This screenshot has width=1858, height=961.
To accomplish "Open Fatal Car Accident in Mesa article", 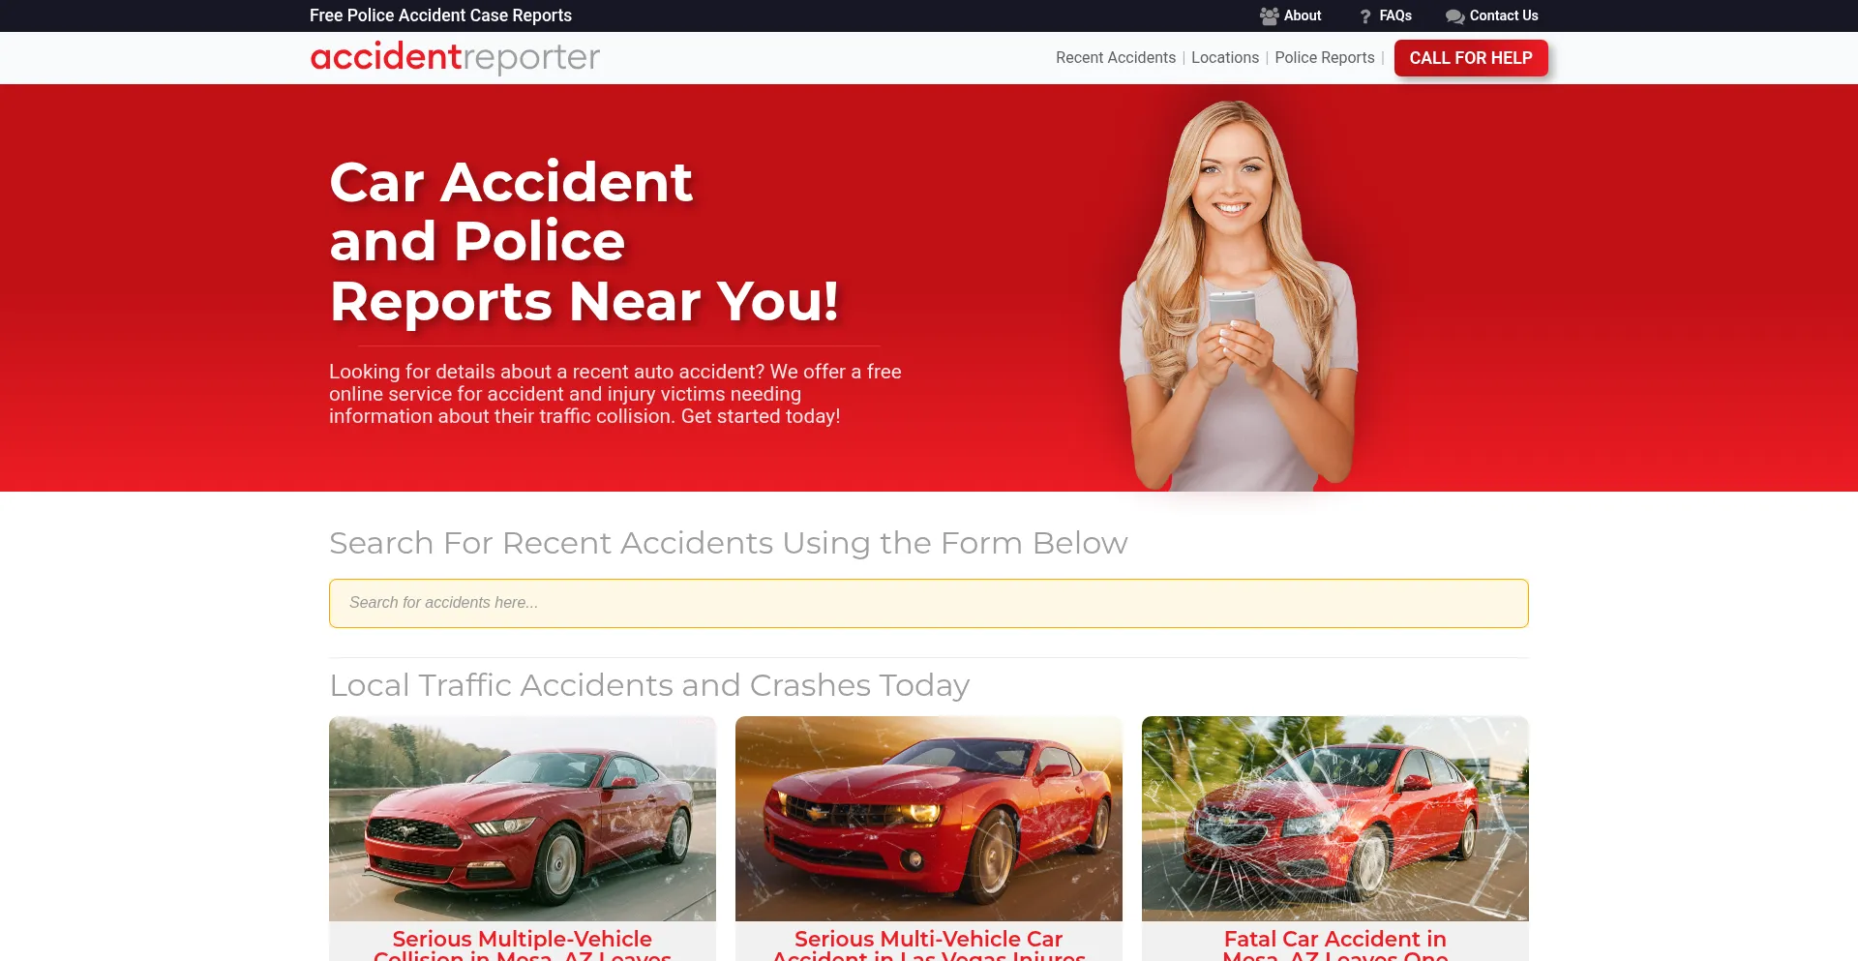I will (x=1334, y=945).
